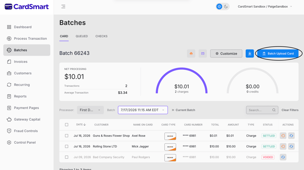Open Recurring in the sidebar
Viewport: 304px width, 170px height.
pos(27,85)
